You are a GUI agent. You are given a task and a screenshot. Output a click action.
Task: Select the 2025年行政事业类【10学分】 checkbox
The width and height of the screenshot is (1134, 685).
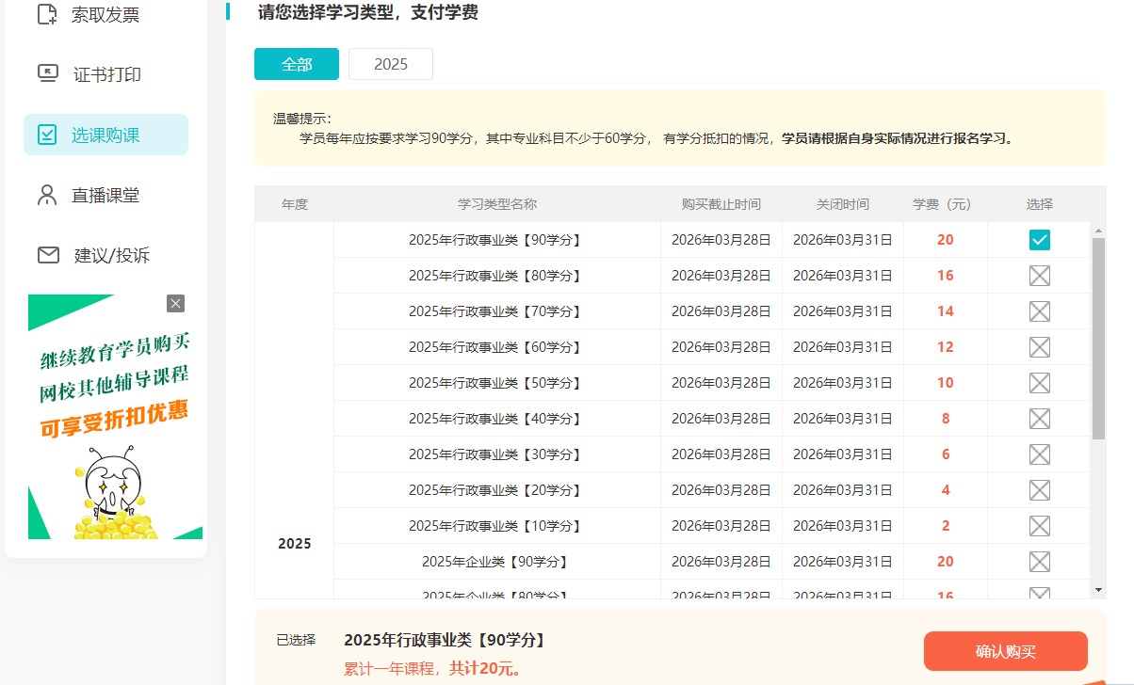coord(1039,525)
